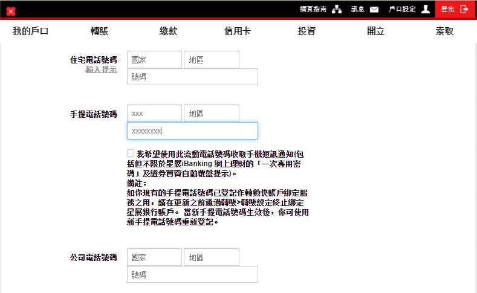Screen dimensions: 477x293
Task: Click the office phone 號碼 field
Action: pos(192,274)
